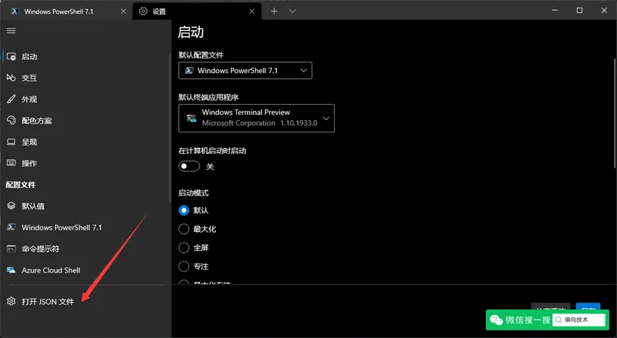Viewport: 617px width, 338px height.
Task: Select the 专注 launch mode radio button
Action: click(x=184, y=266)
